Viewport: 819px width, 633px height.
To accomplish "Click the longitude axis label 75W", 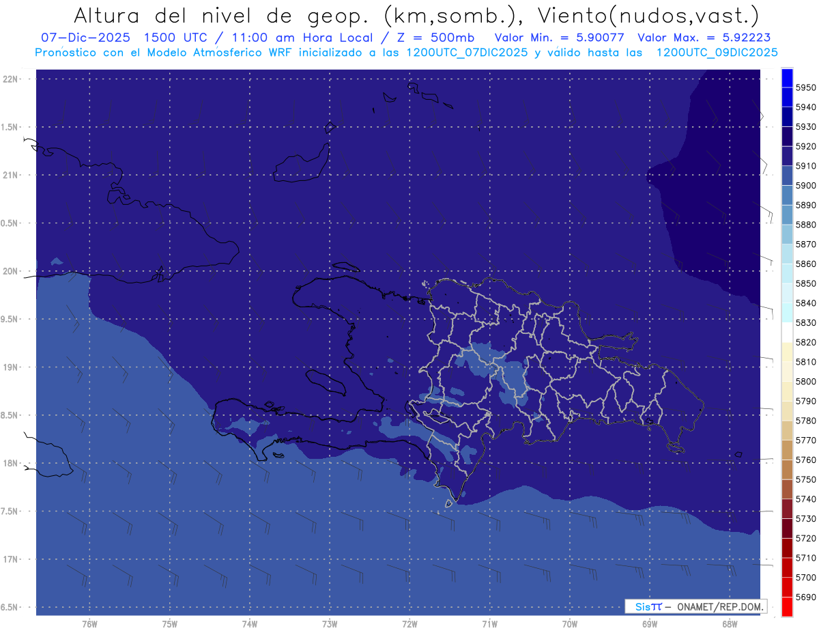I will click(169, 624).
